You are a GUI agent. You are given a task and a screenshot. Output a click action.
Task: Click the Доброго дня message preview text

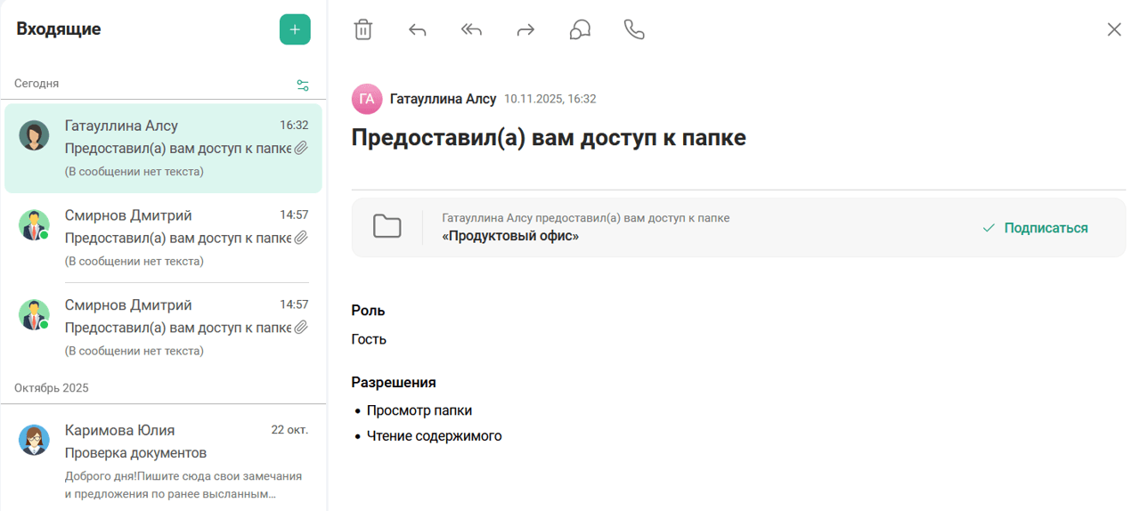pyautogui.click(x=183, y=484)
